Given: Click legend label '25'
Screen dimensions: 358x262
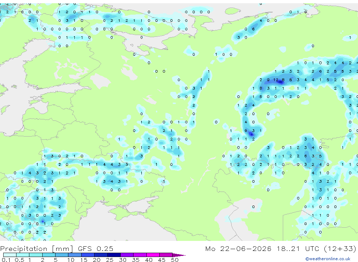Looking at the screenshot, I should tap(110, 260).
